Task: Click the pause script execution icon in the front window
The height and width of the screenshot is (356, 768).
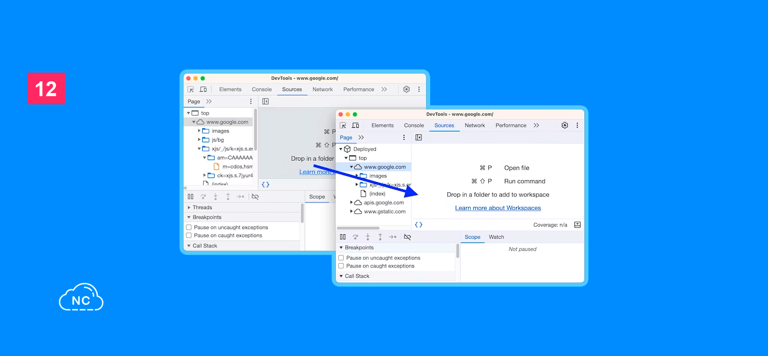Action: pyautogui.click(x=343, y=237)
